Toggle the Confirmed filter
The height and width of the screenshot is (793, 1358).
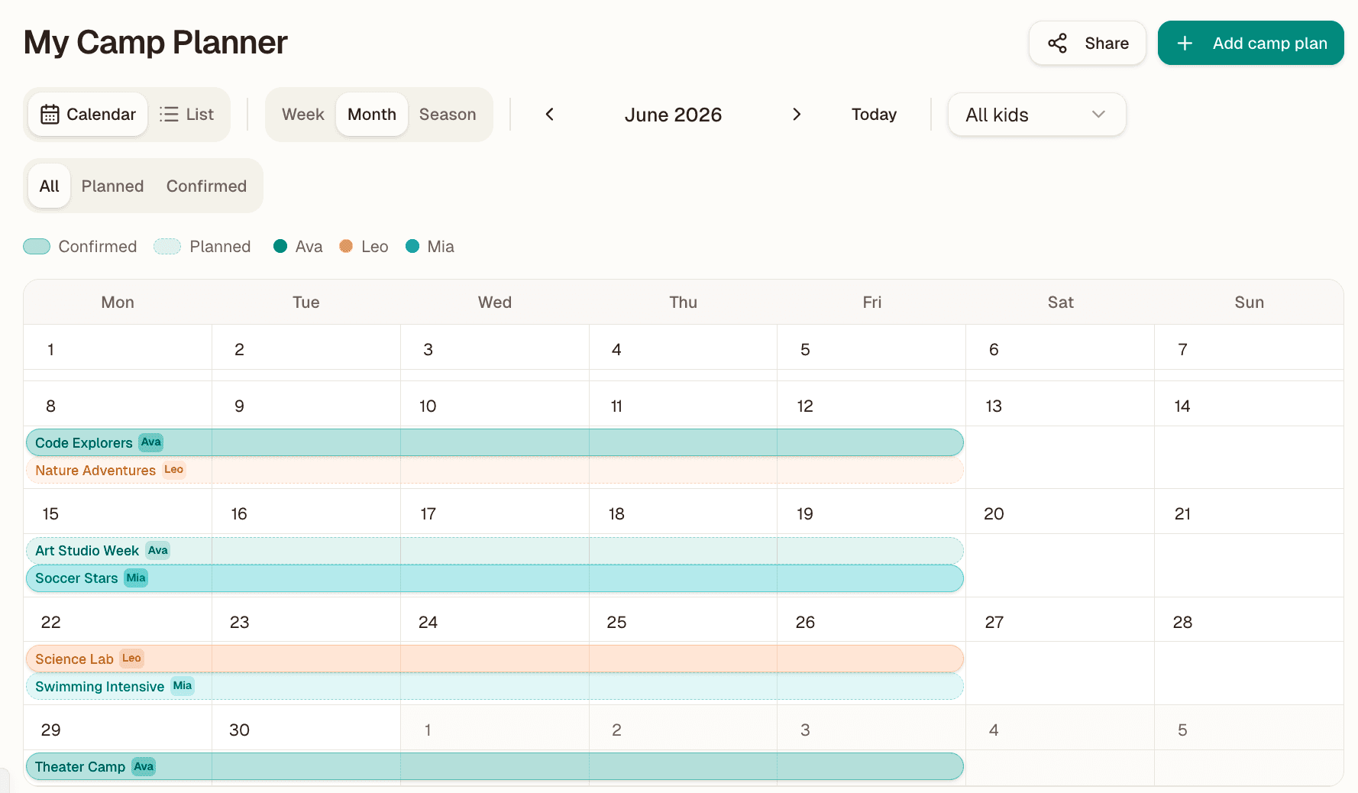[x=206, y=186]
